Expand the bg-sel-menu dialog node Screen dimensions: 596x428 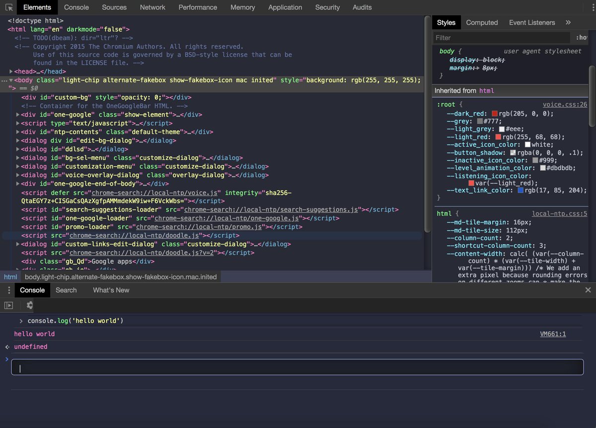[18, 158]
